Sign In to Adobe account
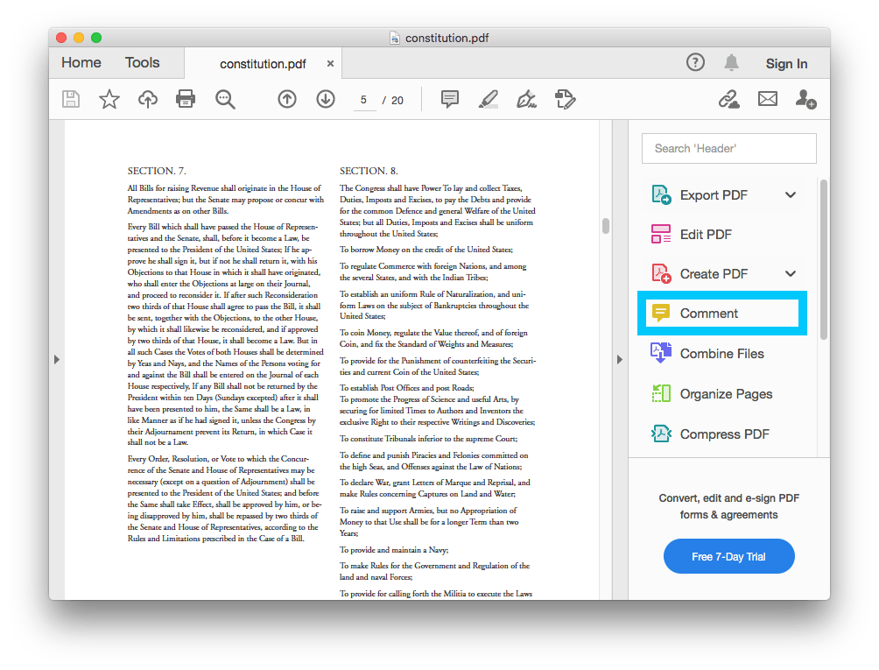Image resolution: width=879 pixels, height=670 pixels. coord(785,63)
